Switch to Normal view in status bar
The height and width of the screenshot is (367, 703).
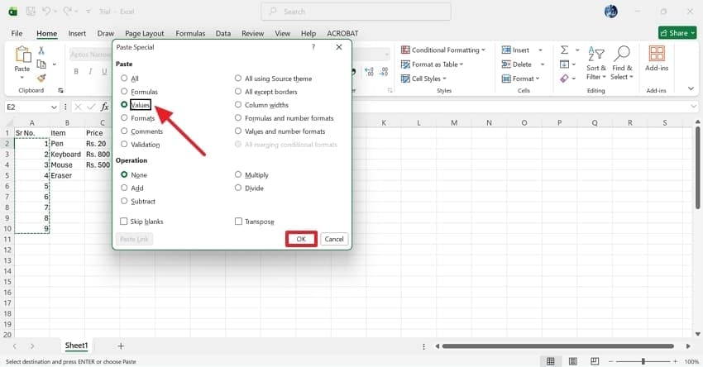(x=551, y=361)
